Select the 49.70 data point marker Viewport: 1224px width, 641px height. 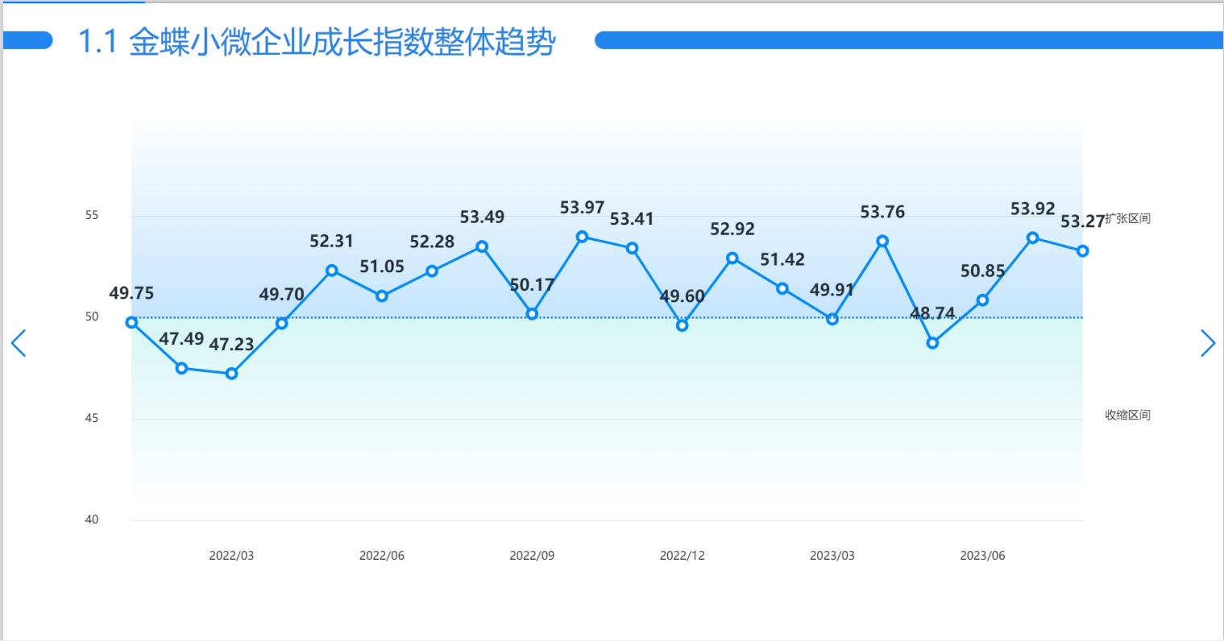tap(281, 323)
